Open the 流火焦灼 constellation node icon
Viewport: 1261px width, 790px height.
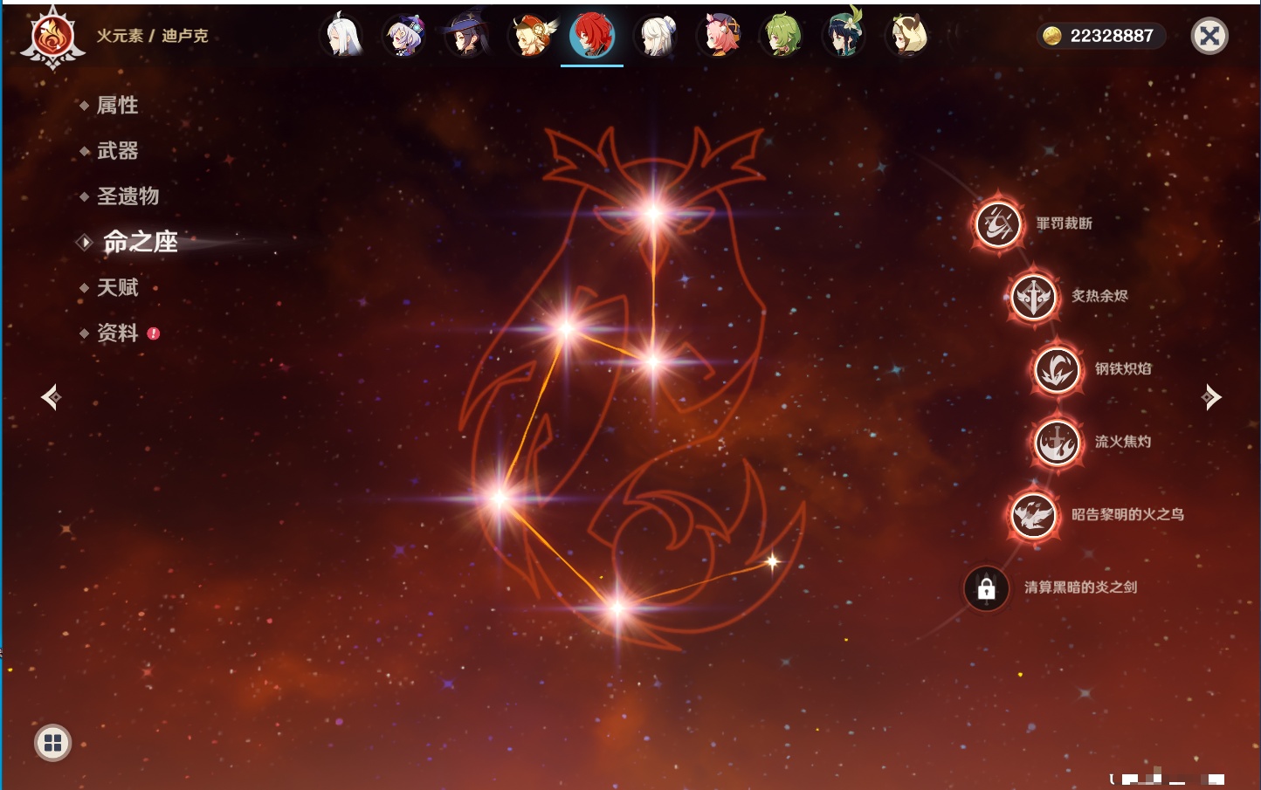tap(1057, 442)
